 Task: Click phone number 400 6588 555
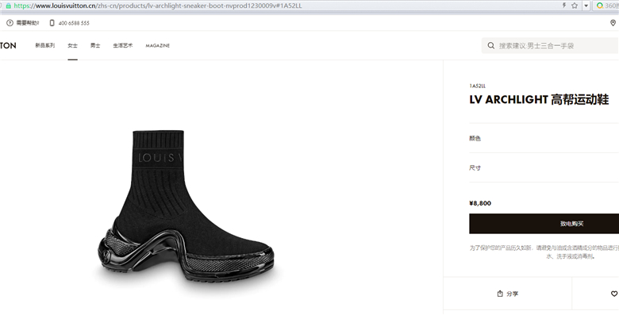[x=74, y=23]
